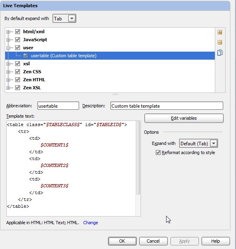Expand the Zen XSL tree node
The width and height of the screenshot is (236, 249).
pos(8,88)
